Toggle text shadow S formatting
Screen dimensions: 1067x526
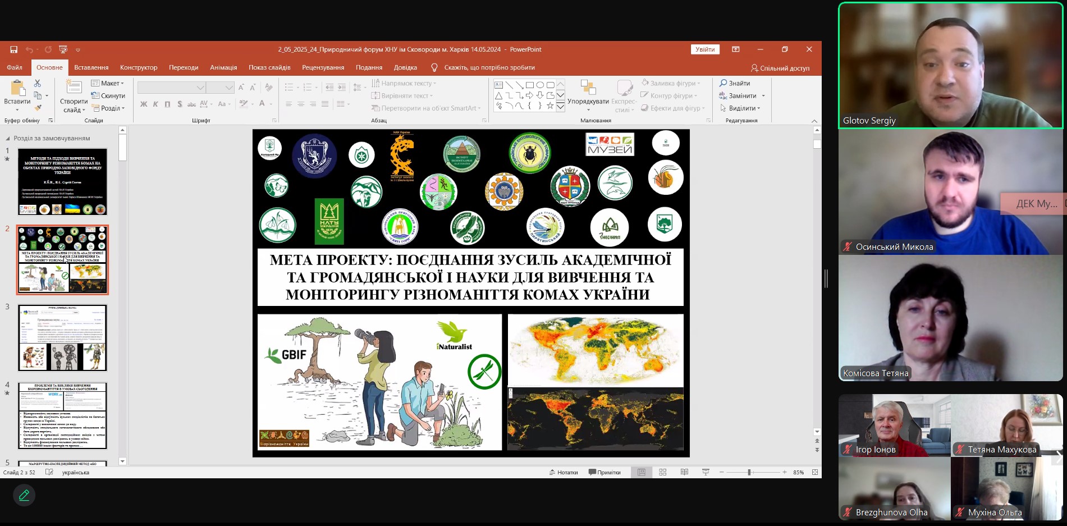pos(180,104)
